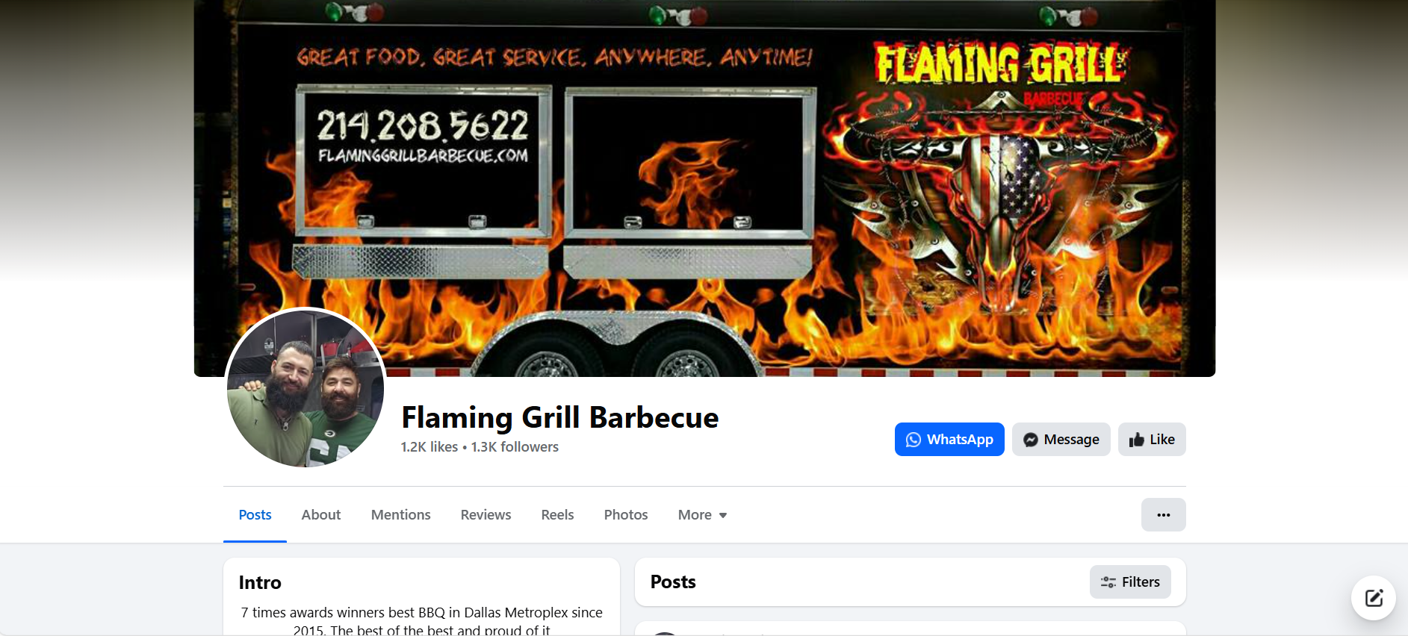The image size is (1408, 636).
Task: Click the WhatsApp logo icon
Action: pyautogui.click(x=913, y=440)
